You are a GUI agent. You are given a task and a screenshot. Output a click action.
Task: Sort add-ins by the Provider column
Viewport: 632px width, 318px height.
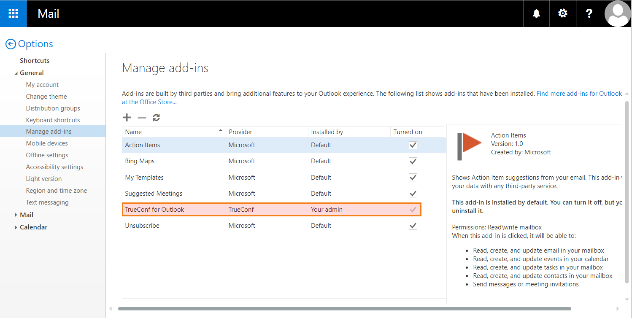240,132
